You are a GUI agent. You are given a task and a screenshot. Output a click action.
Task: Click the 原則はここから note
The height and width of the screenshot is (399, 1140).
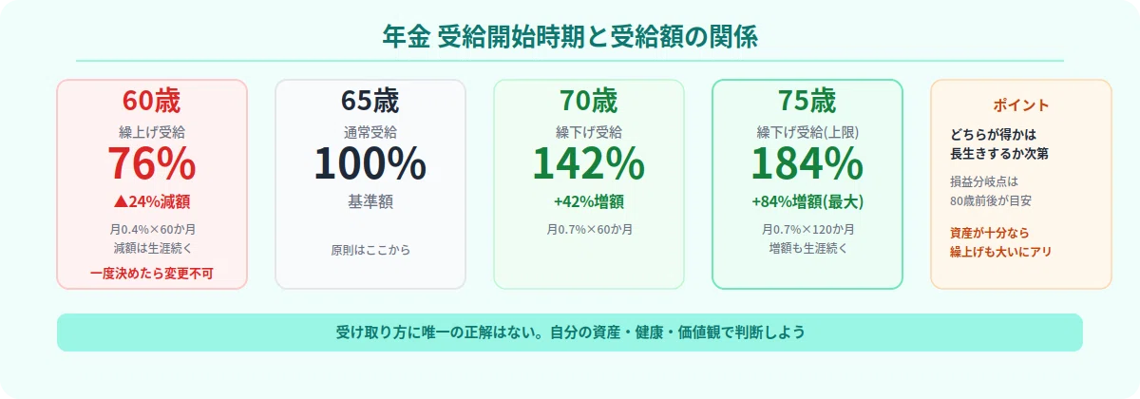point(370,251)
